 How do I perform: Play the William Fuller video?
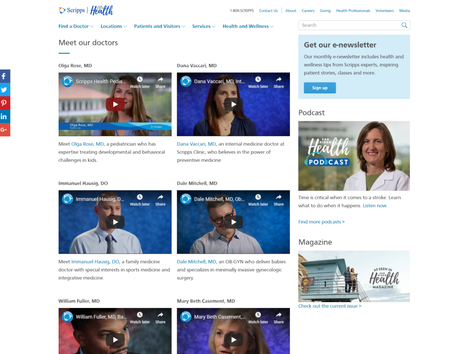tap(115, 340)
